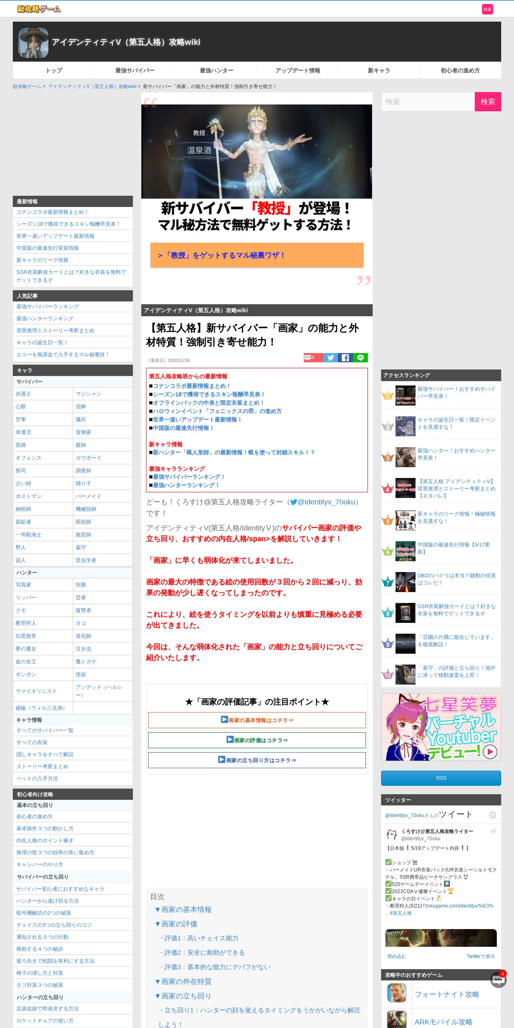This screenshot has height=1028, width=514.
Task: Click the Twitter bird icon in tweet
Action: pos(493,831)
